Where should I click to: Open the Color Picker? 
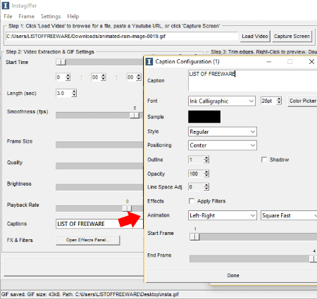302,101
